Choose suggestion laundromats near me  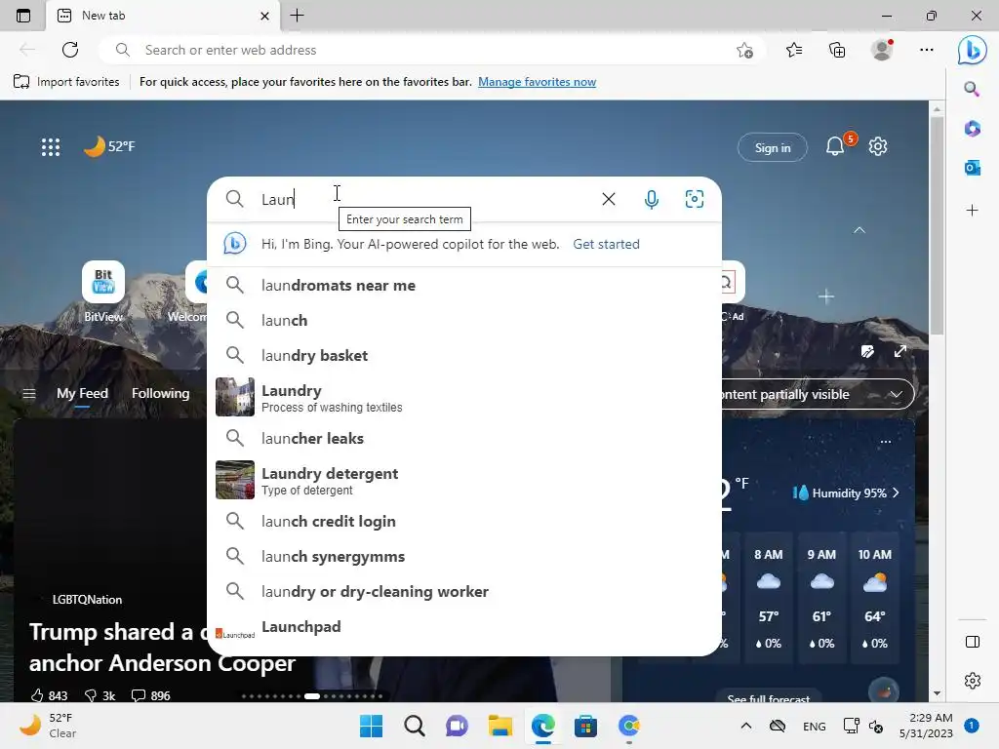pyautogui.click(x=464, y=286)
